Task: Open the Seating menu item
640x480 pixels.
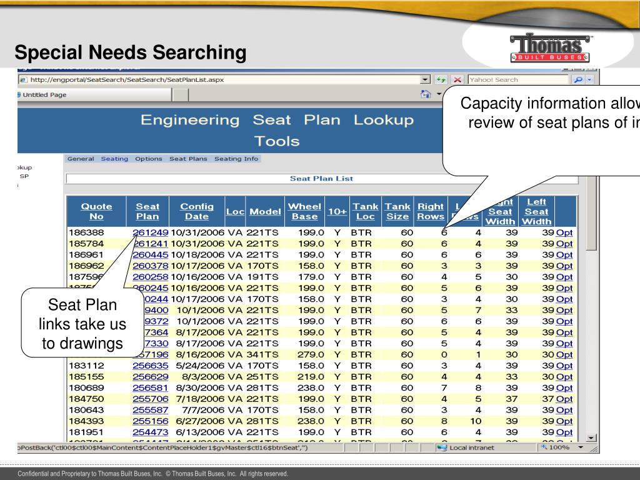Action: [x=114, y=159]
